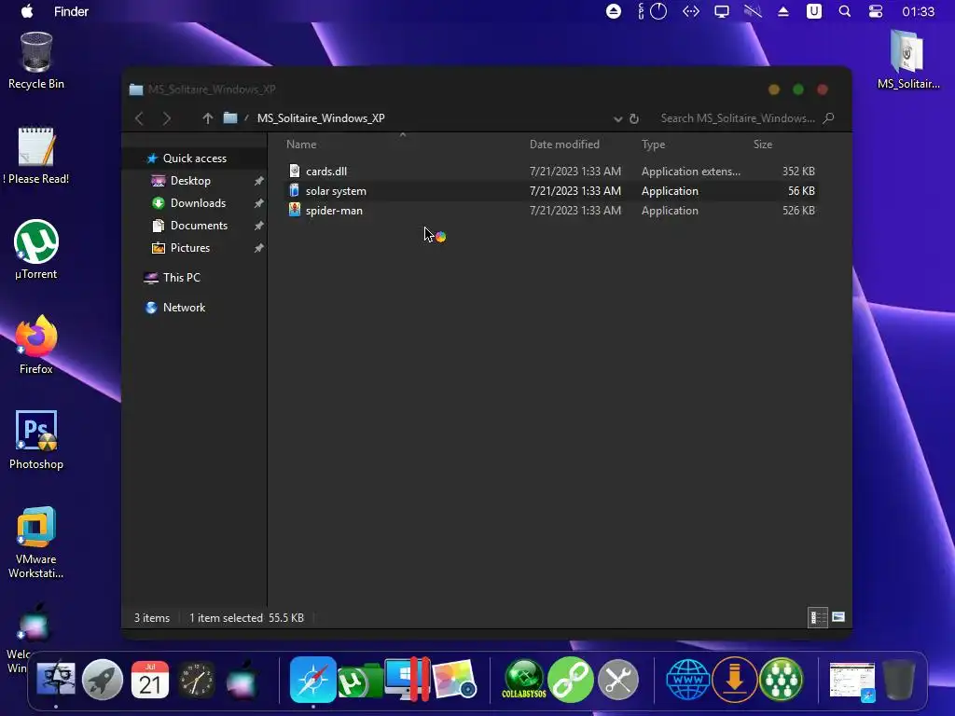
Task: Open Documents in the sidebar
Action: click(200, 226)
